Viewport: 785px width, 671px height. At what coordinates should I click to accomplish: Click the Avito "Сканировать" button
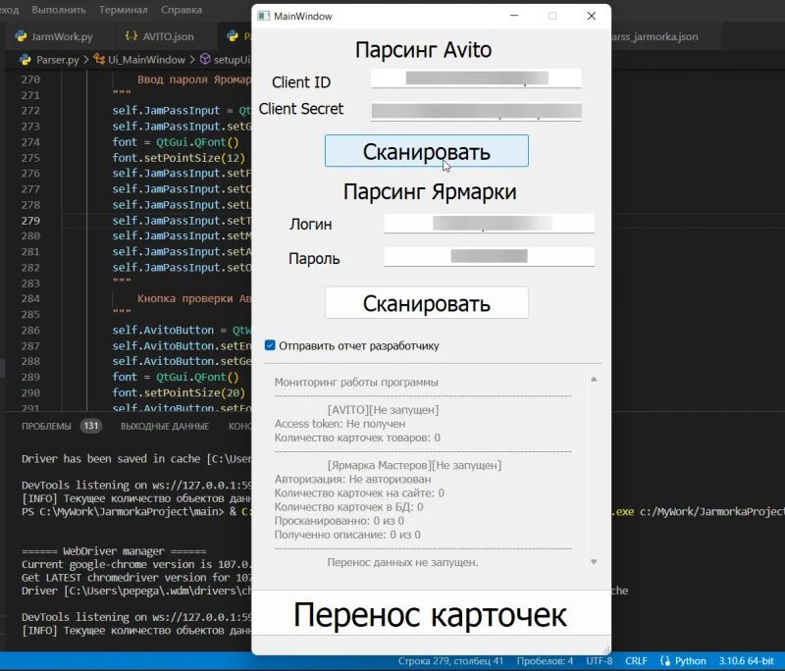(426, 151)
